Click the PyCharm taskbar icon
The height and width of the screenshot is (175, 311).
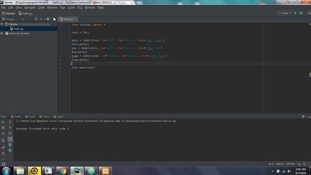click(x=77, y=171)
